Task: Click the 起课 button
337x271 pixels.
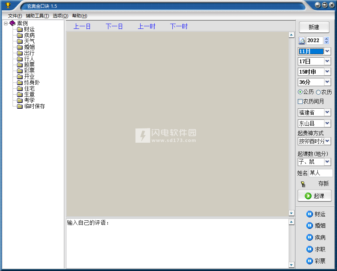Action: (x=314, y=196)
